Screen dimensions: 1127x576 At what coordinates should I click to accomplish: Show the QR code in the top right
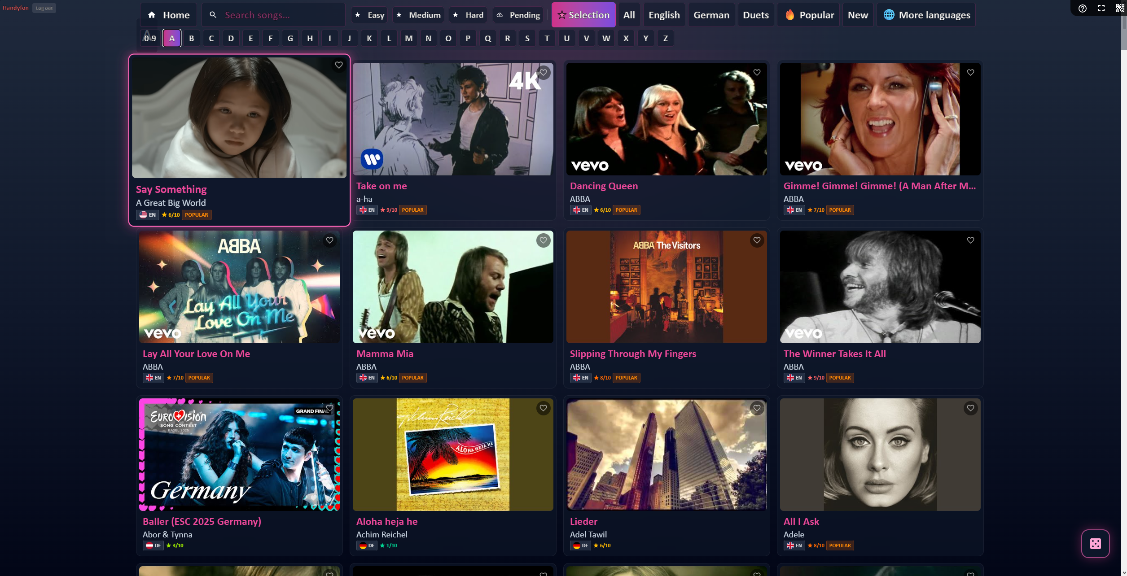tap(1119, 8)
